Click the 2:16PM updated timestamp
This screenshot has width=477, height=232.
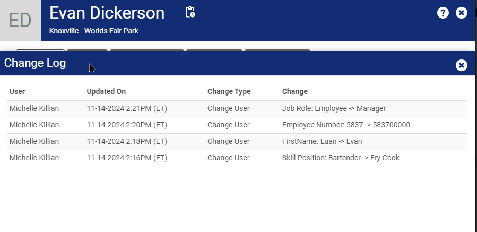[x=127, y=158]
